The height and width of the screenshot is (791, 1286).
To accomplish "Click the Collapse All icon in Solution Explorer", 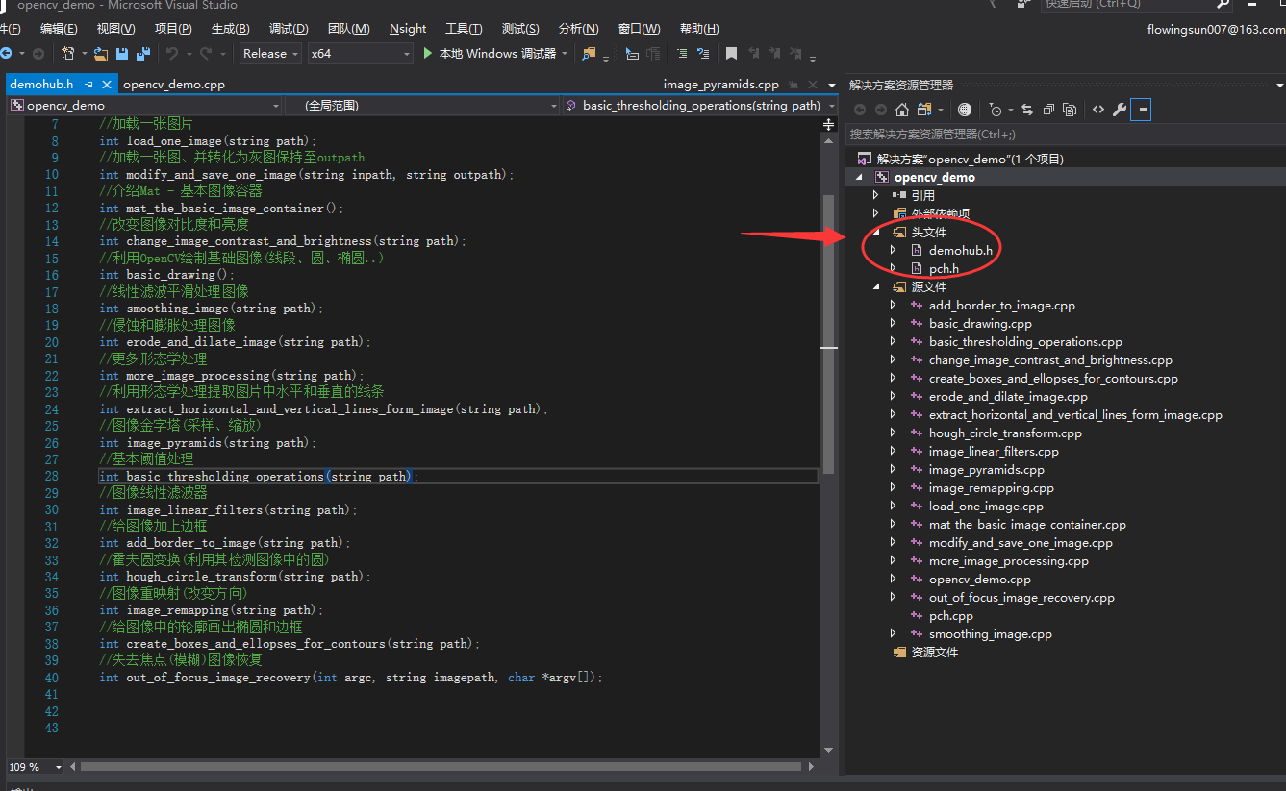I will tap(1048, 110).
